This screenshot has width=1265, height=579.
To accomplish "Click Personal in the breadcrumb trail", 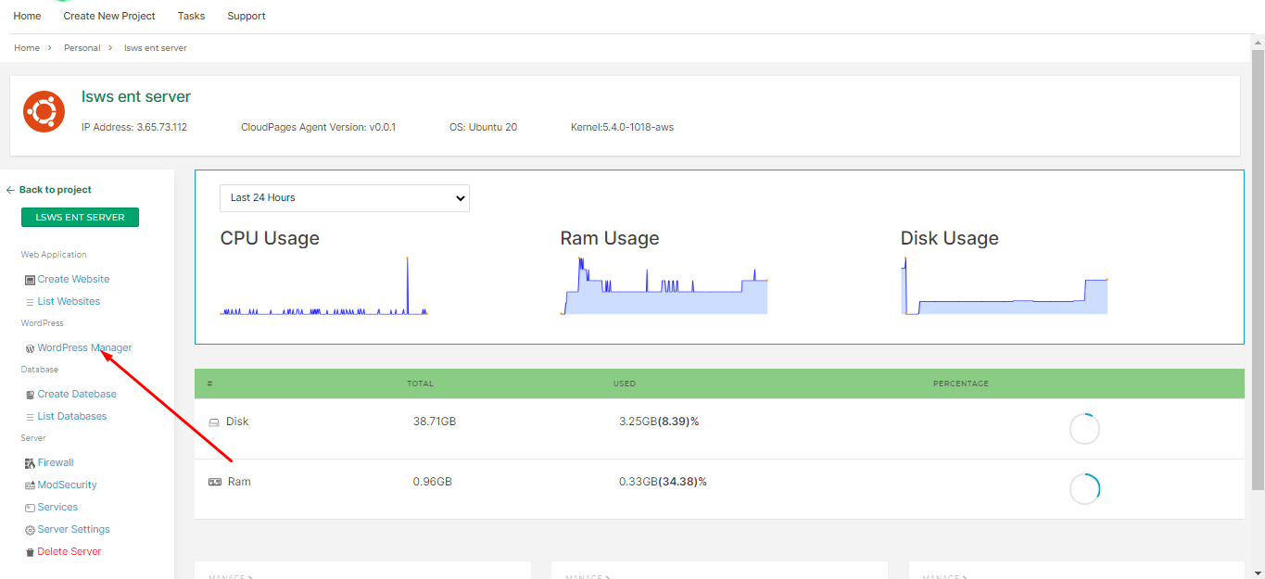I will 82,47.
